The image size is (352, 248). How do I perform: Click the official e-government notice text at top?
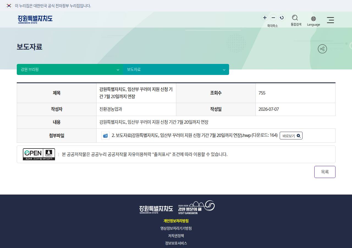click(53, 6)
